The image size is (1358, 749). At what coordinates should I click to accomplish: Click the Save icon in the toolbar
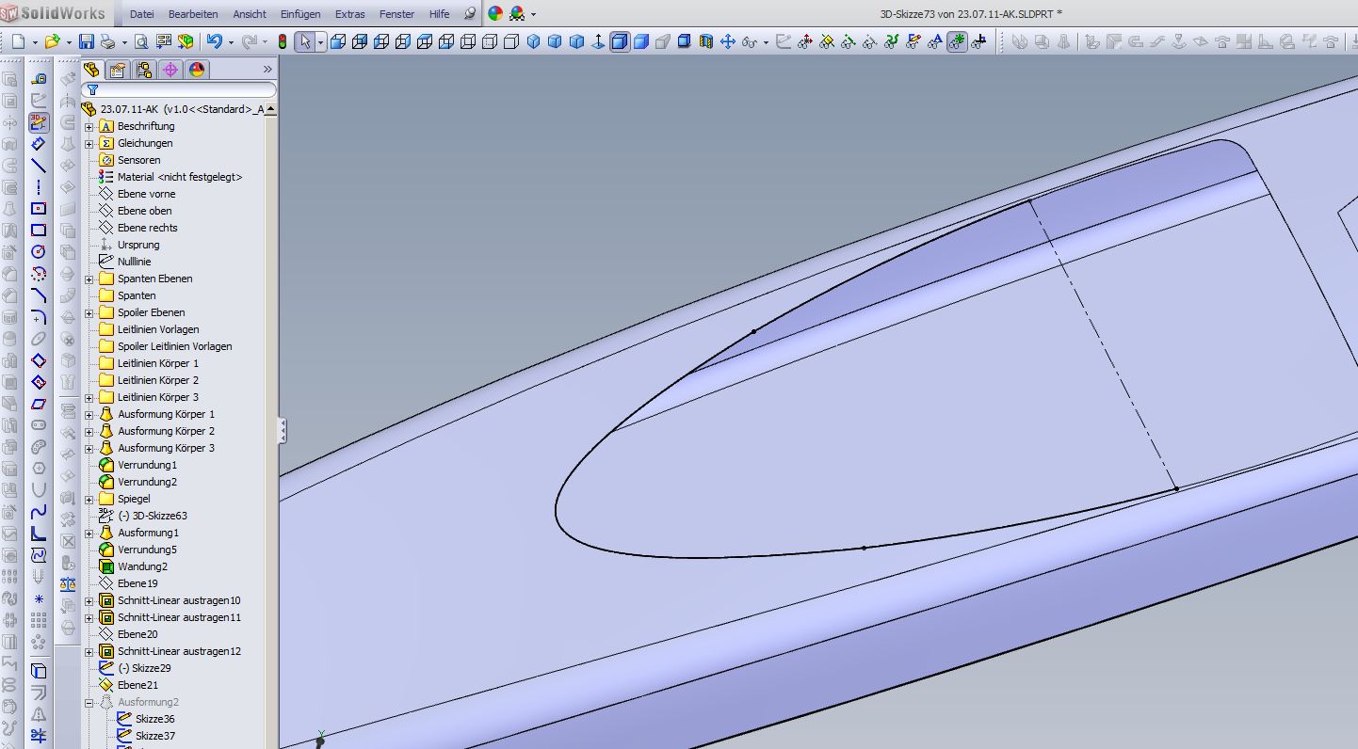pos(87,41)
